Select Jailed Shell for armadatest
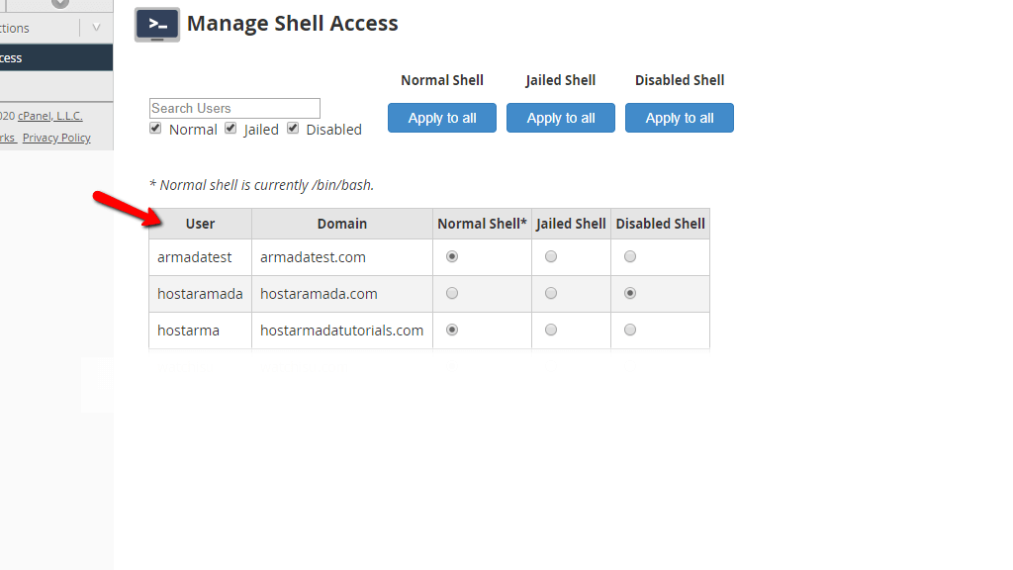Image resolution: width=1013 pixels, height=570 pixels. (x=550, y=256)
